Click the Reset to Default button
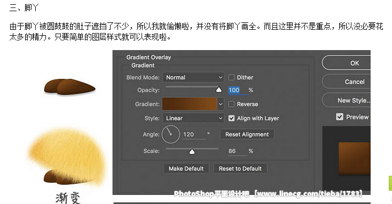 pyautogui.click(x=240, y=169)
